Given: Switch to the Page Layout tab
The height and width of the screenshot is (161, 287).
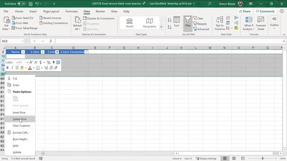Looking at the screenshot, I should tap(51, 11).
